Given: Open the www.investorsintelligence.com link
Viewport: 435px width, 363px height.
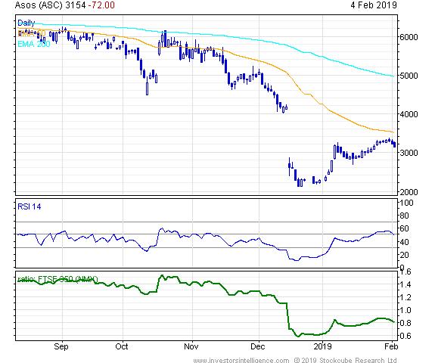Looking at the screenshot, I should [241, 360].
